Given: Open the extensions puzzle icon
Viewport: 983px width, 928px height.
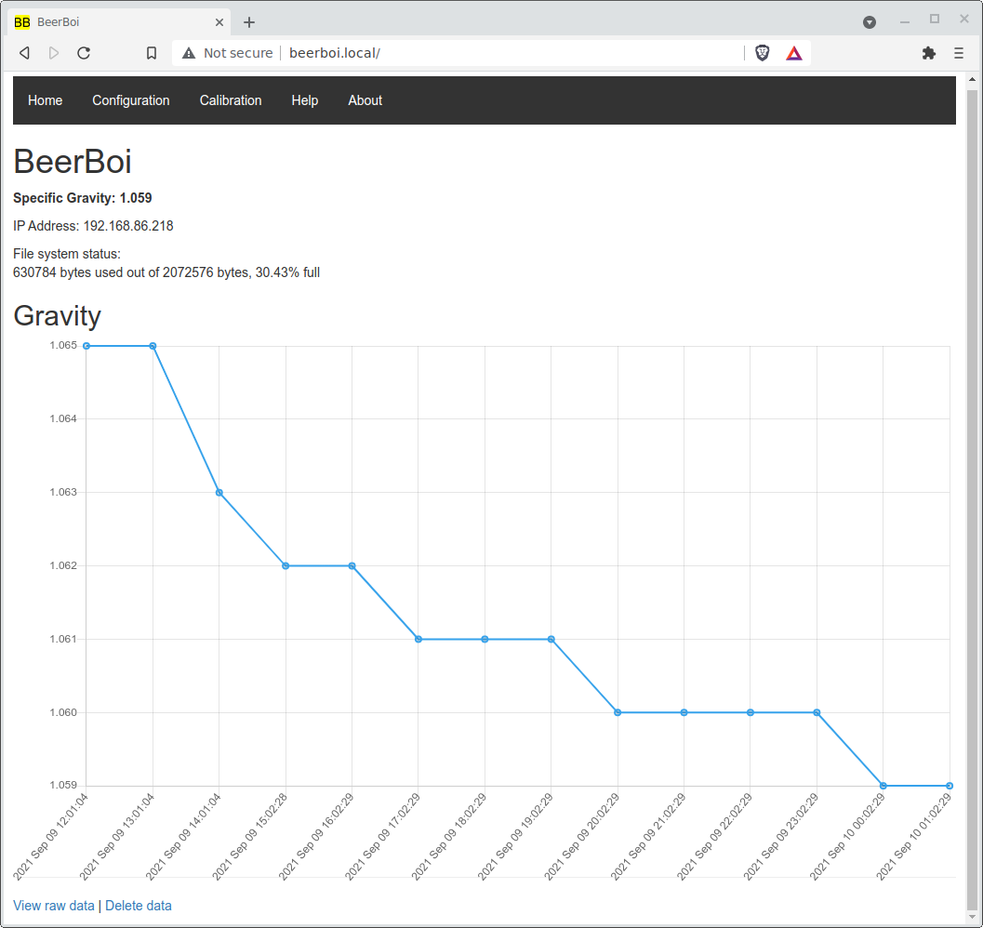Looking at the screenshot, I should [x=928, y=53].
